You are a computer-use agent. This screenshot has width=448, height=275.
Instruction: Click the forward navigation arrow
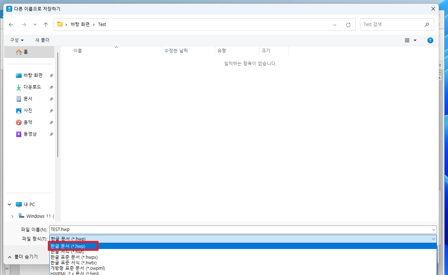pos(24,24)
